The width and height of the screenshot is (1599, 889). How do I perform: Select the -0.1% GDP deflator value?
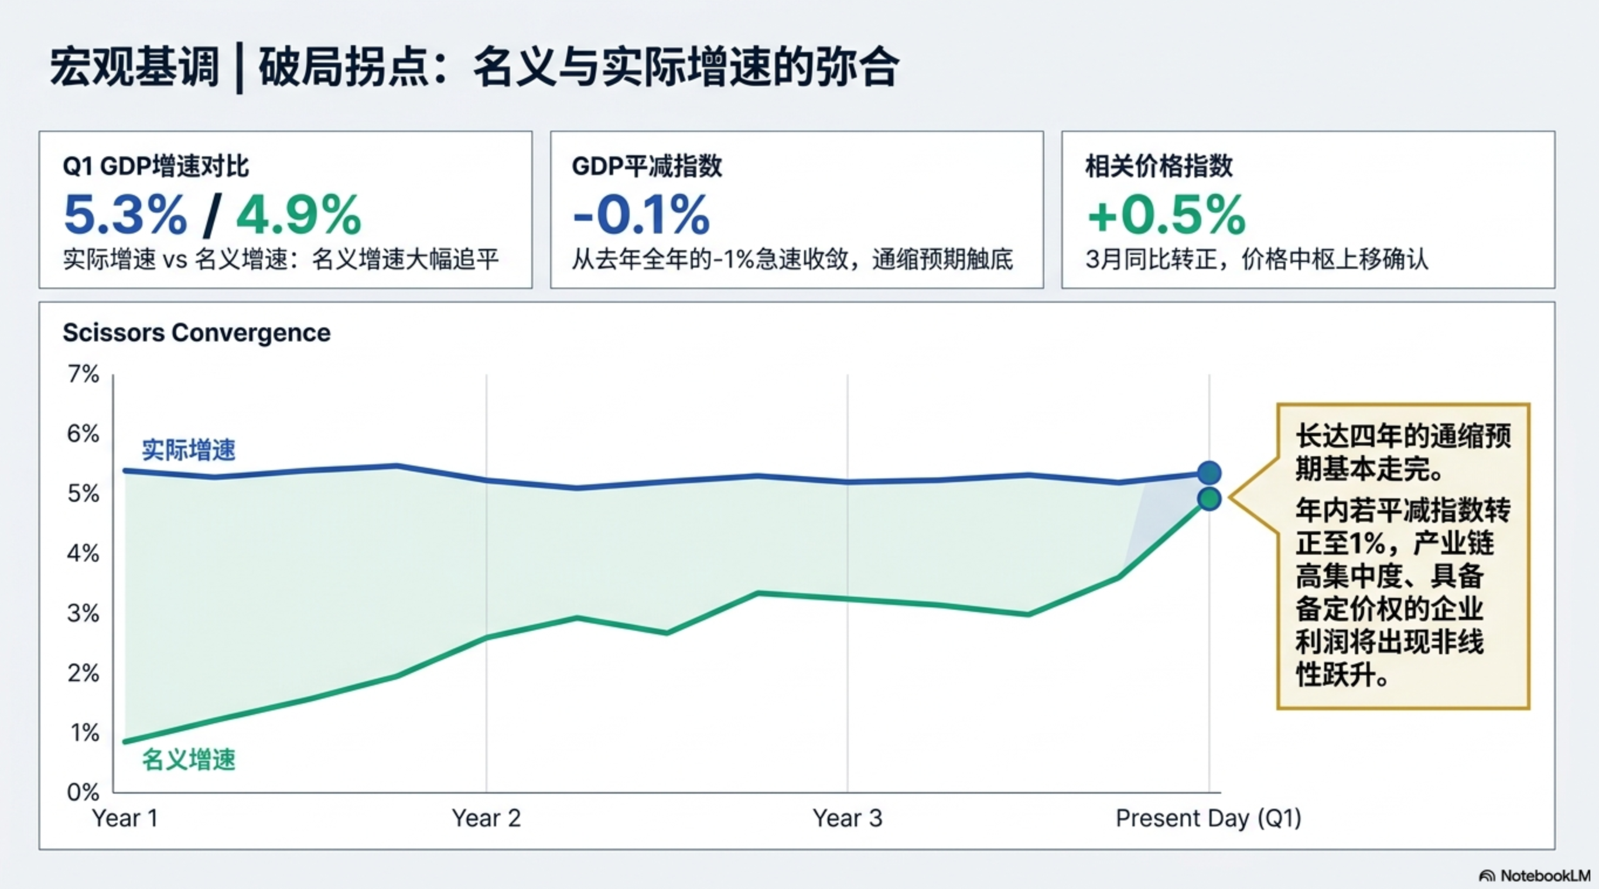pyautogui.click(x=641, y=214)
